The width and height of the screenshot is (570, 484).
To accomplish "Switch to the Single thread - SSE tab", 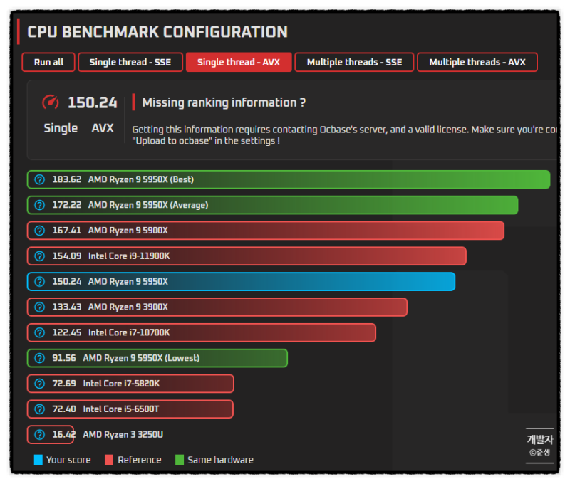I will tap(130, 62).
